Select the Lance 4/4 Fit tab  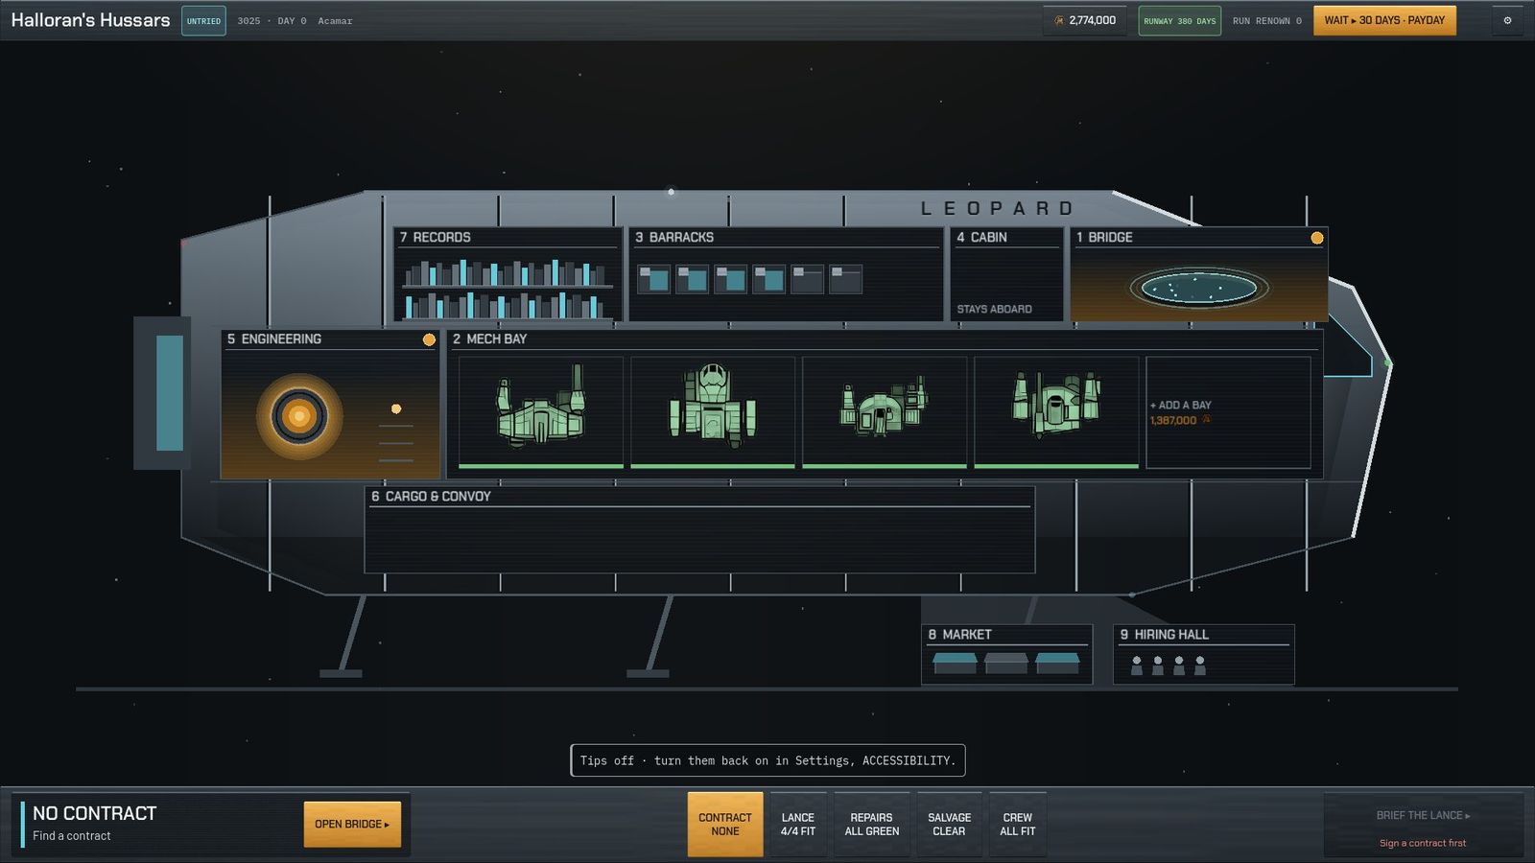pyautogui.click(x=798, y=825)
